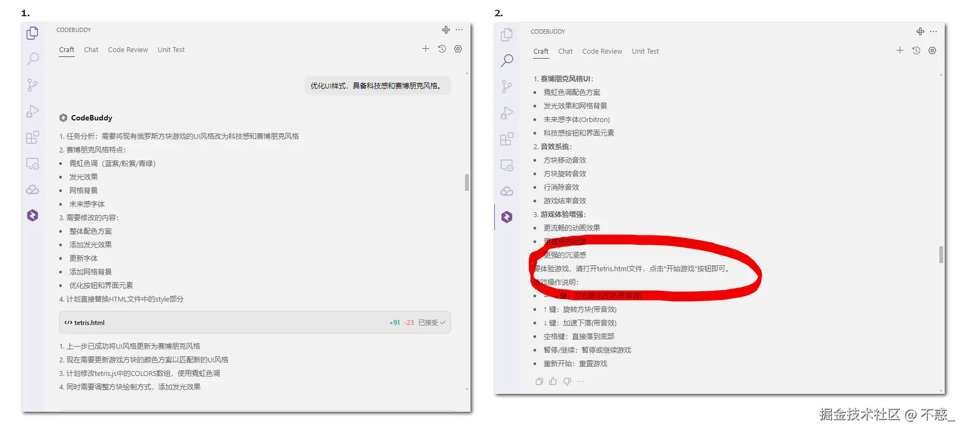Click list item 未来感字体(Orbitron)
The image size is (967, 434).
[x=577, y=119]
